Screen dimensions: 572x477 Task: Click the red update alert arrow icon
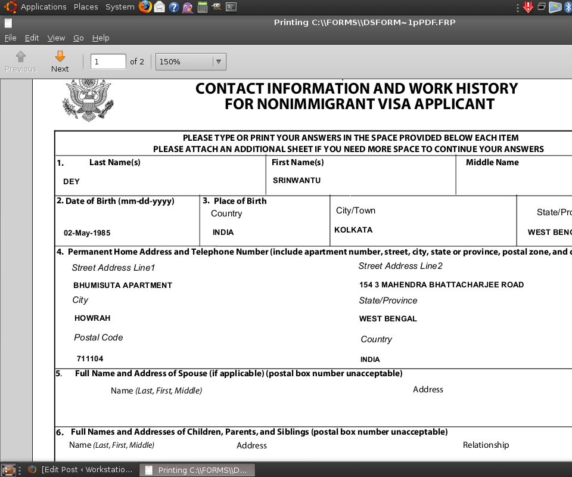pos(528,7)
